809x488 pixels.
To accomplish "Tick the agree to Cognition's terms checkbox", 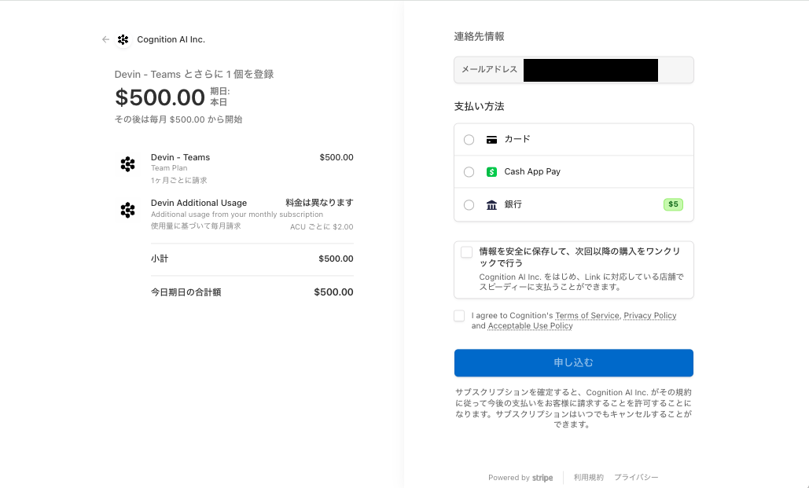I will point(459,316).
